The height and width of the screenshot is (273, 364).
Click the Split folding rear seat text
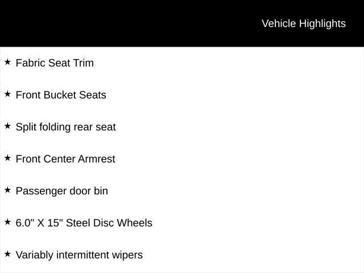[x=65, y=127]
